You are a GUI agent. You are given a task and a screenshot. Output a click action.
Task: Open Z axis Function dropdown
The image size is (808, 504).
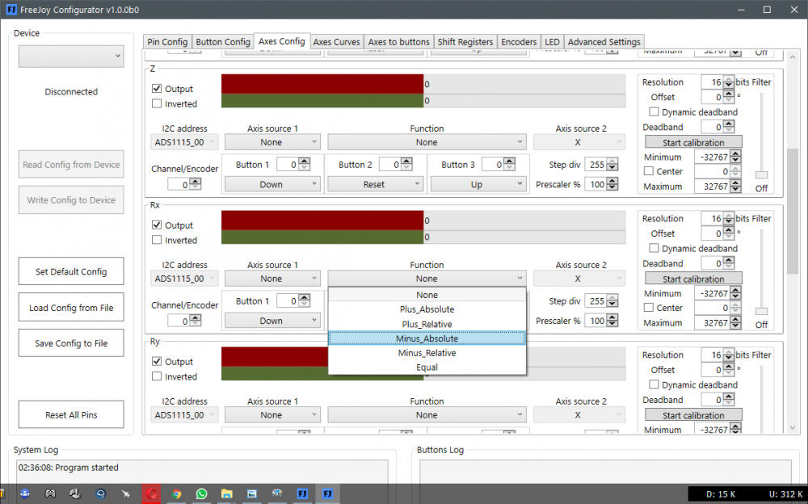[x=427, y=142]
